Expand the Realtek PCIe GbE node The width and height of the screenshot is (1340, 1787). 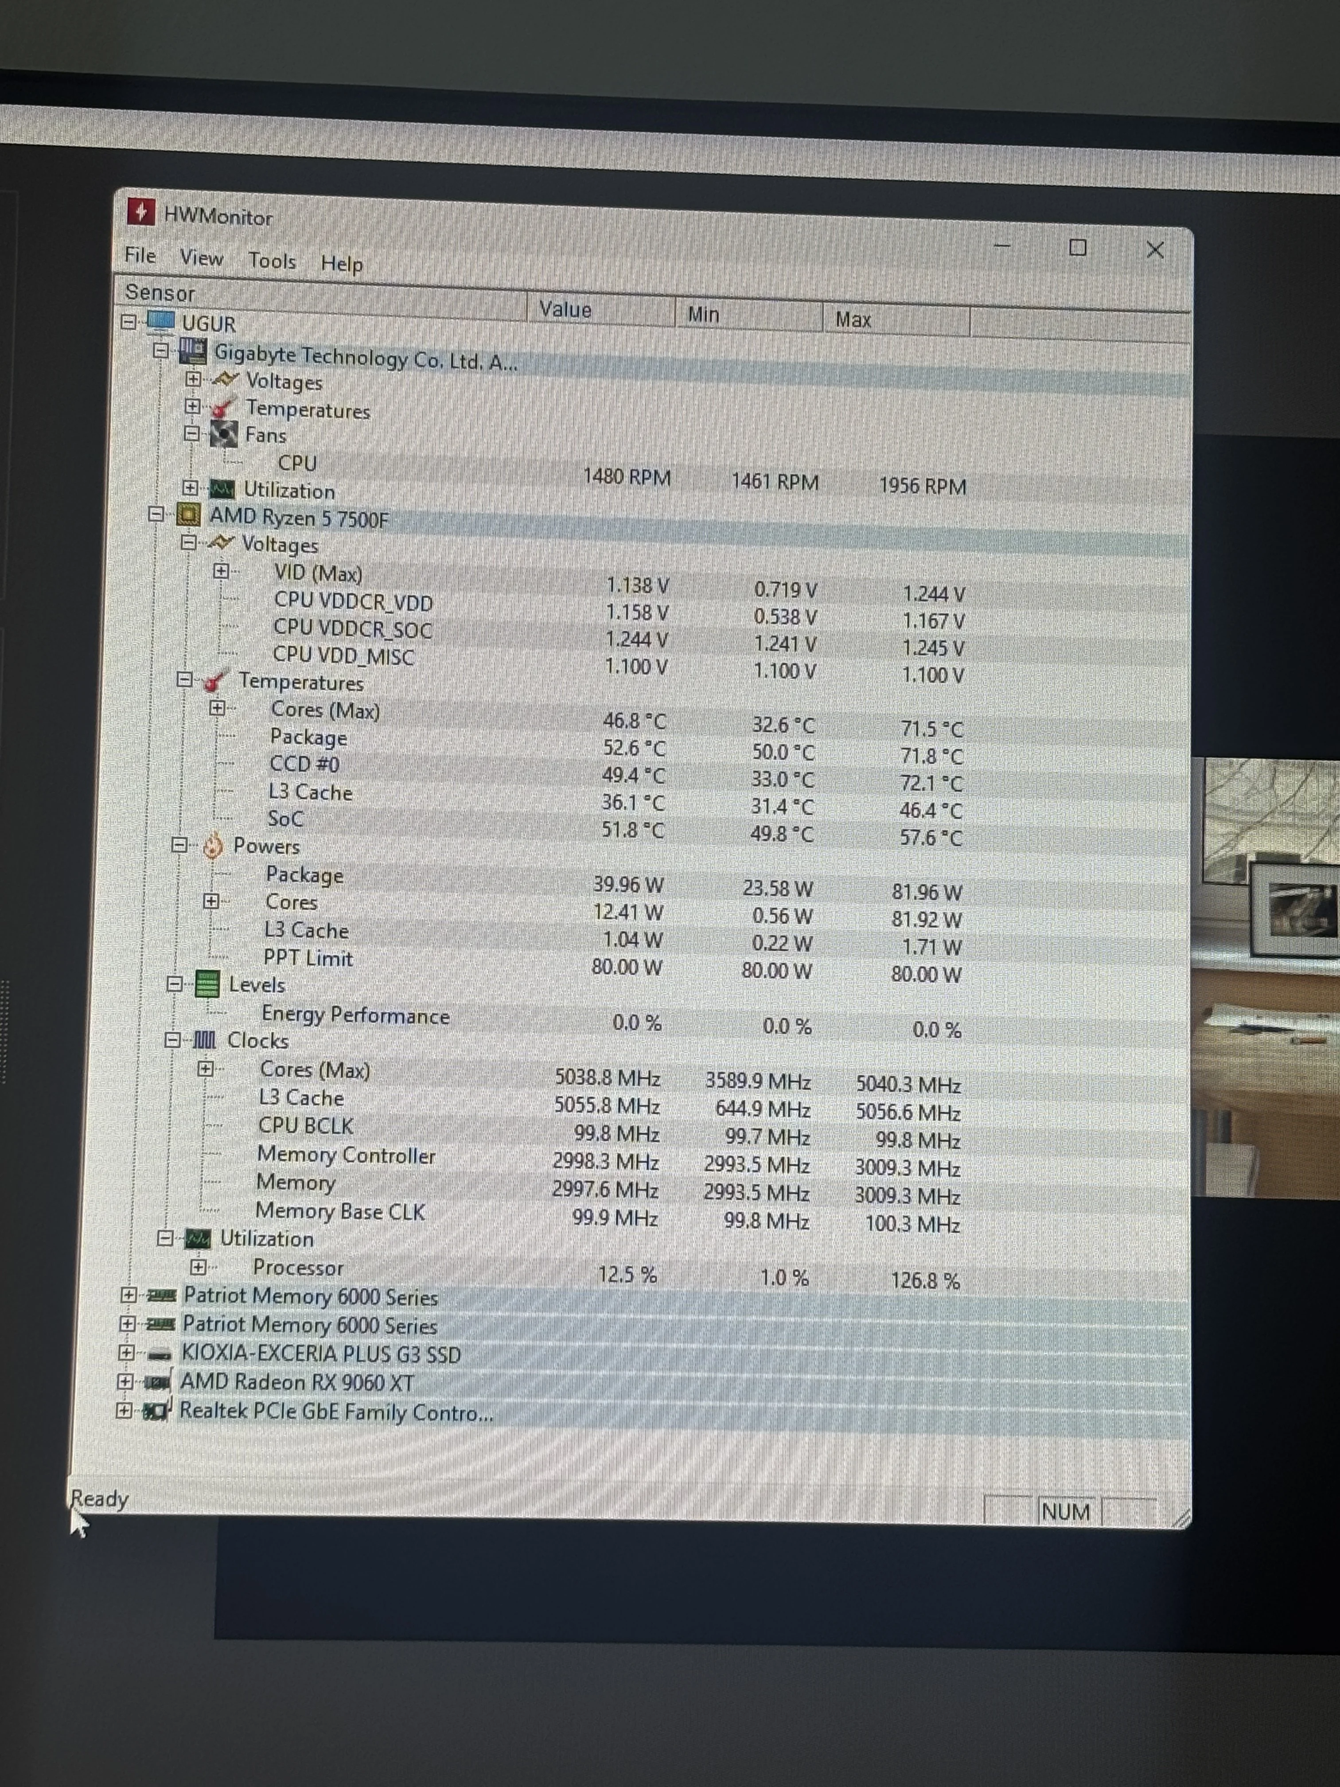pos(125,1411)
